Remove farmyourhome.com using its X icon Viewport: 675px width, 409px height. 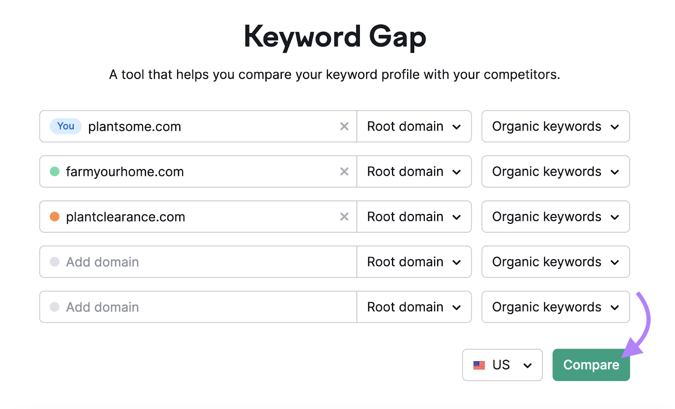coord(345,172)
